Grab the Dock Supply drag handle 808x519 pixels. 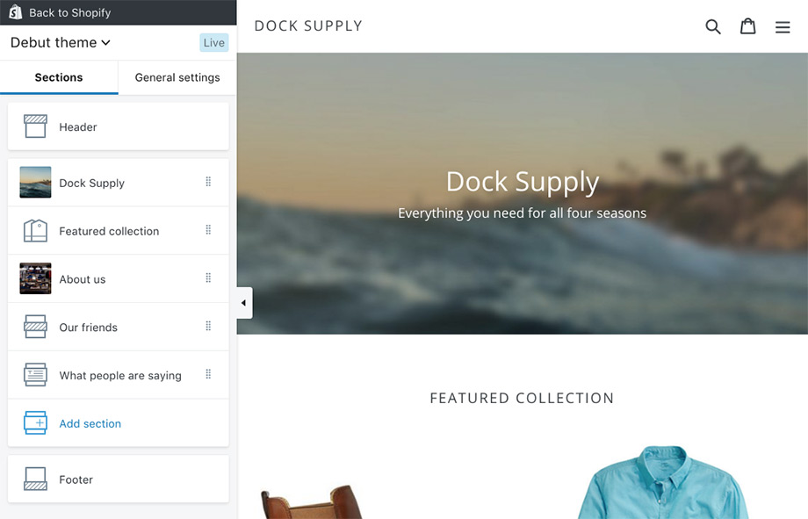[208, 182]
